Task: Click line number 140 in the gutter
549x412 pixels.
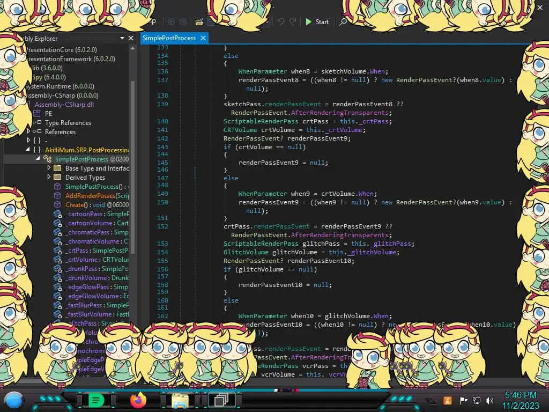Action: click(162, 121)
